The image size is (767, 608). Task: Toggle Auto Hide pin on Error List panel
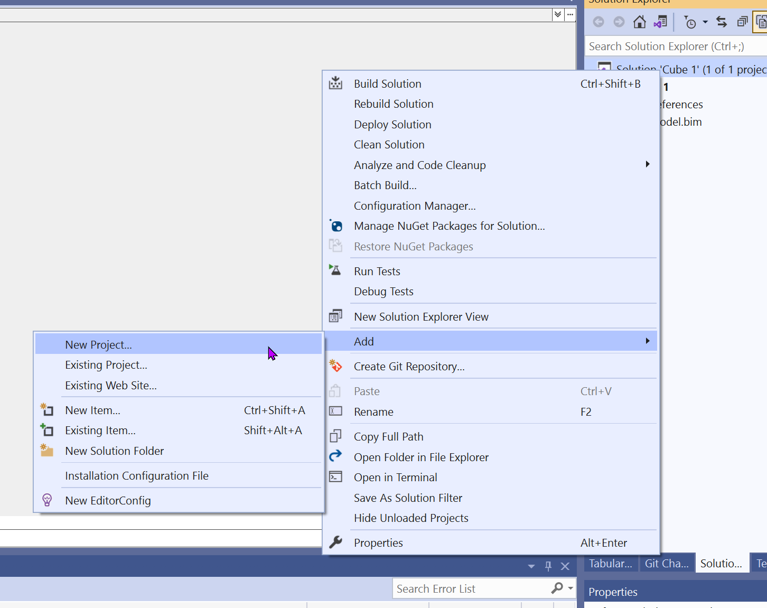(548, 566)
